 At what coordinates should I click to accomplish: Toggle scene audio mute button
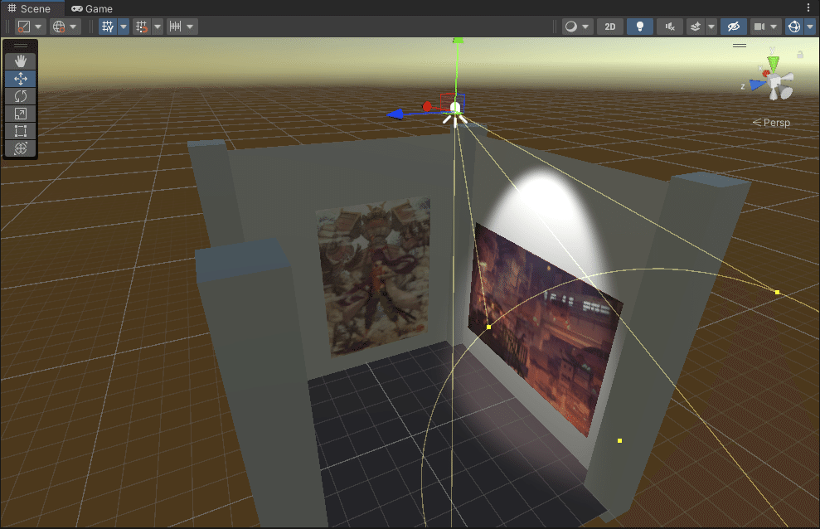(x=669, y=27)
